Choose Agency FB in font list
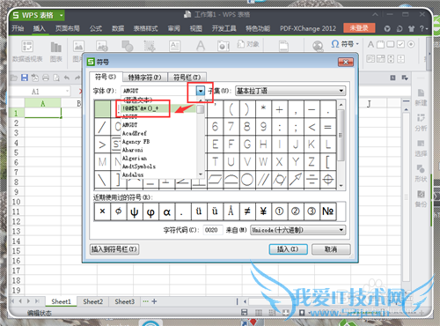 136,142
